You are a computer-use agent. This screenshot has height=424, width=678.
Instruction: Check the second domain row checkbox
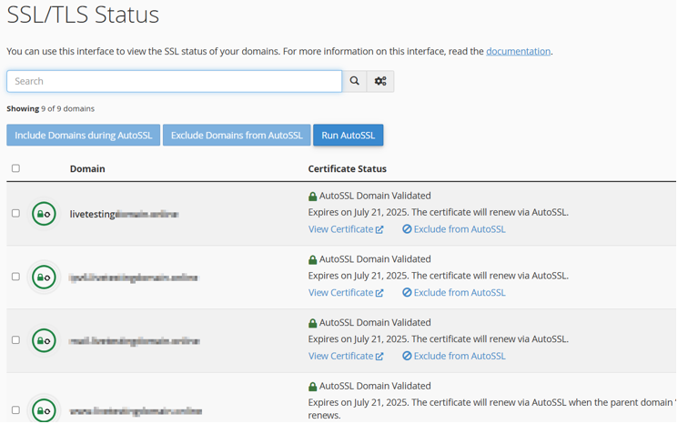16,277
